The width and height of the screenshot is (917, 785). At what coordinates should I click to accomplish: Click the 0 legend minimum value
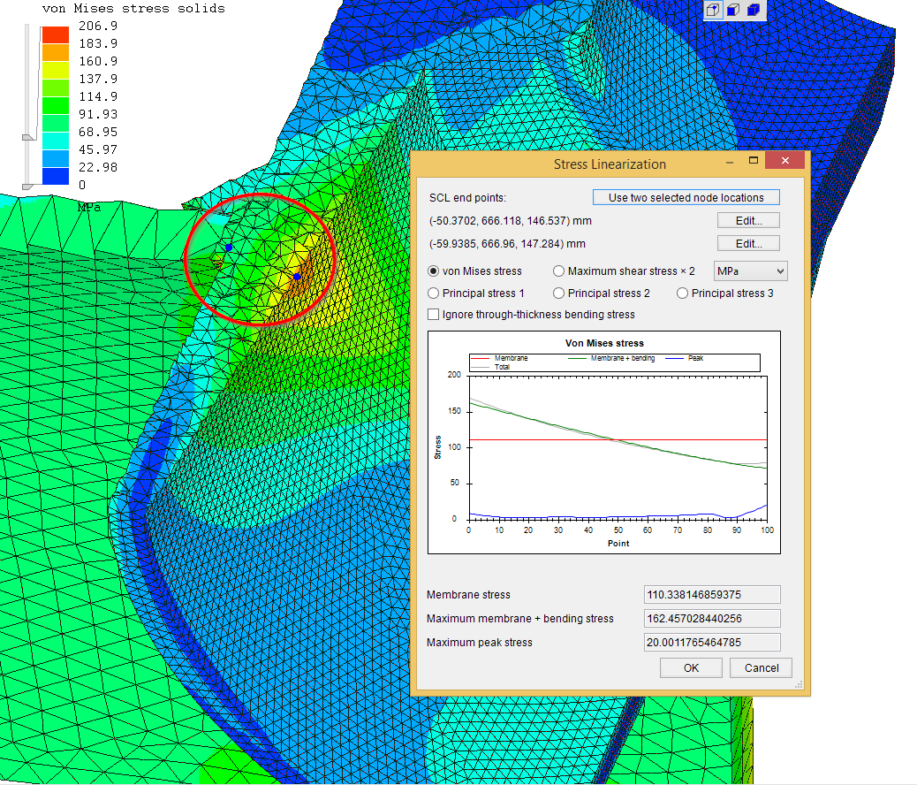(82, 185)
